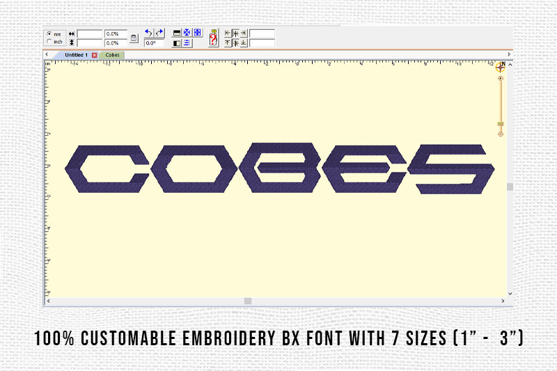Click the blue lines distribute icon

click(187, 43)
